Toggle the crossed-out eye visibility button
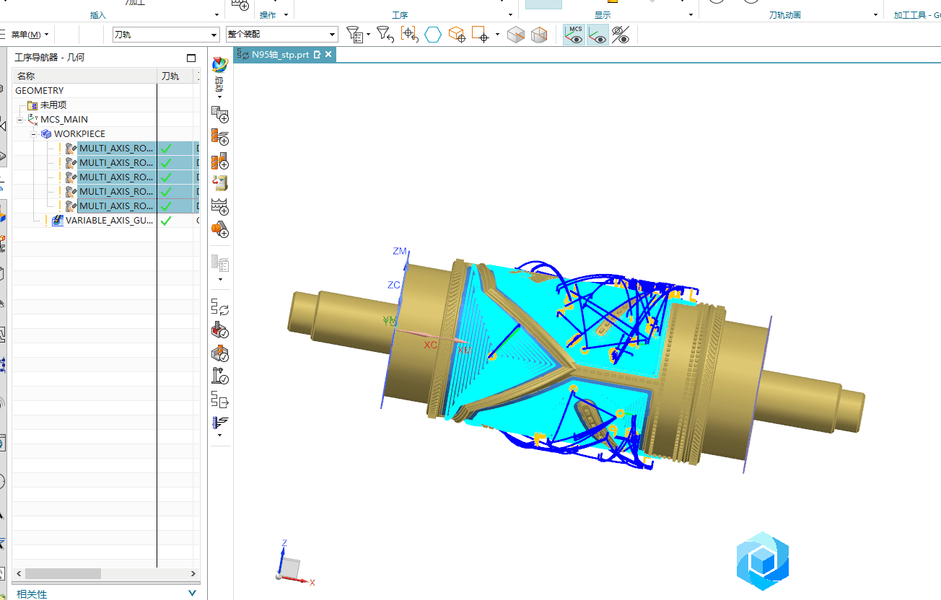 tap(621, 35)
